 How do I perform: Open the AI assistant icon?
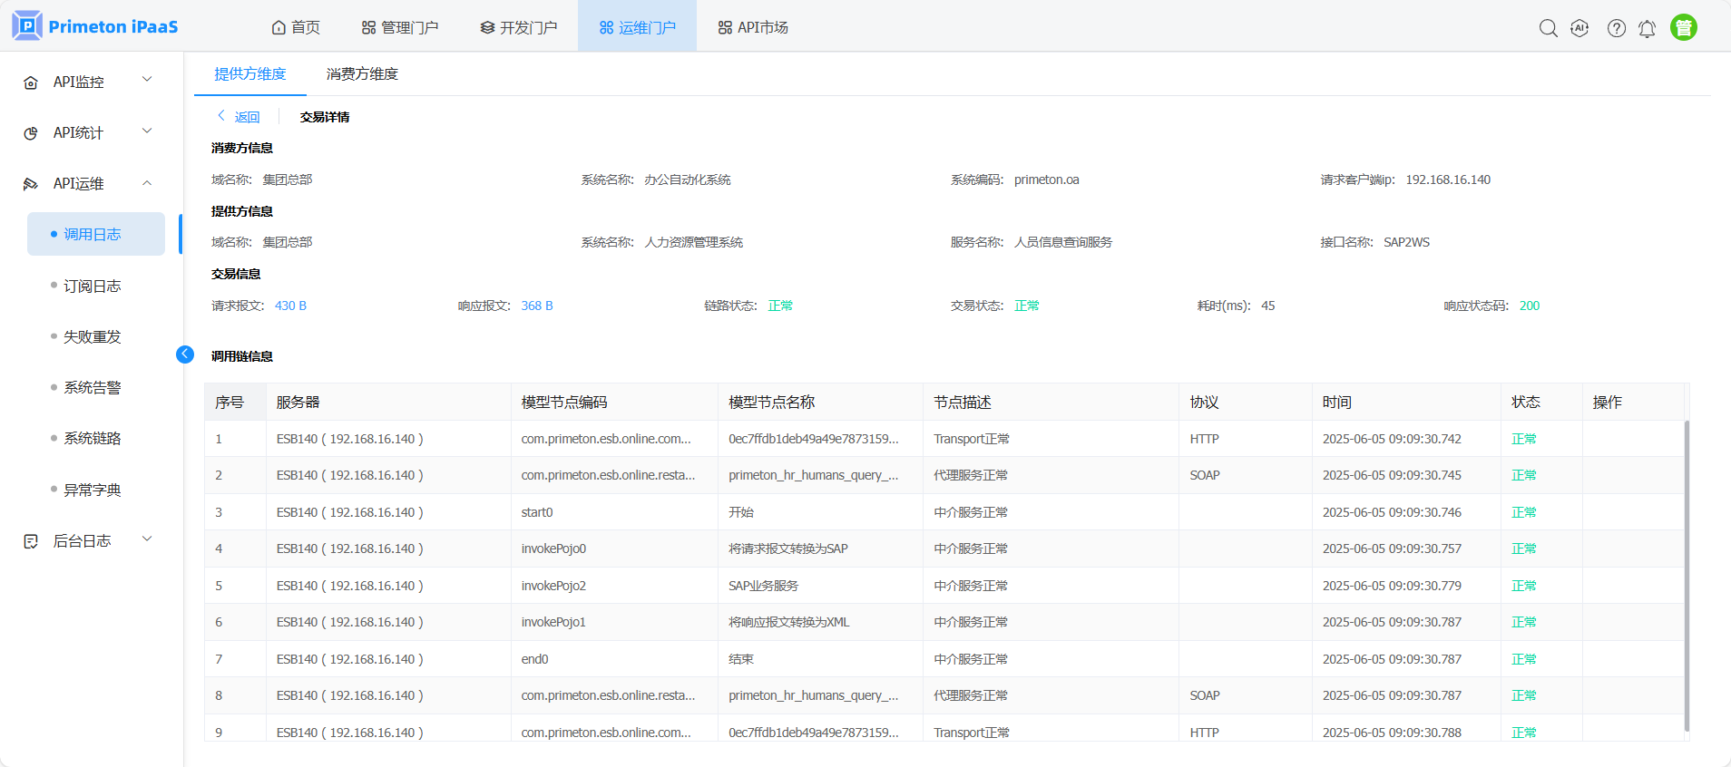coord(1579,28)
